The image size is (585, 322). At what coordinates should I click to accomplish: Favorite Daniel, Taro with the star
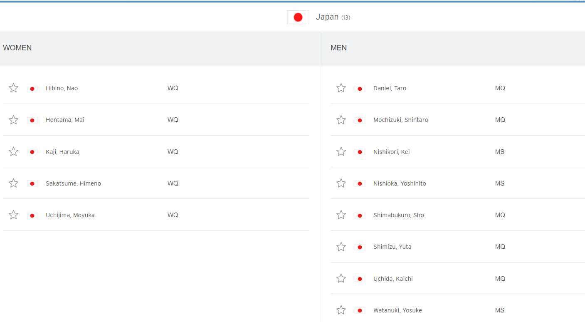[x=341, y=88]
